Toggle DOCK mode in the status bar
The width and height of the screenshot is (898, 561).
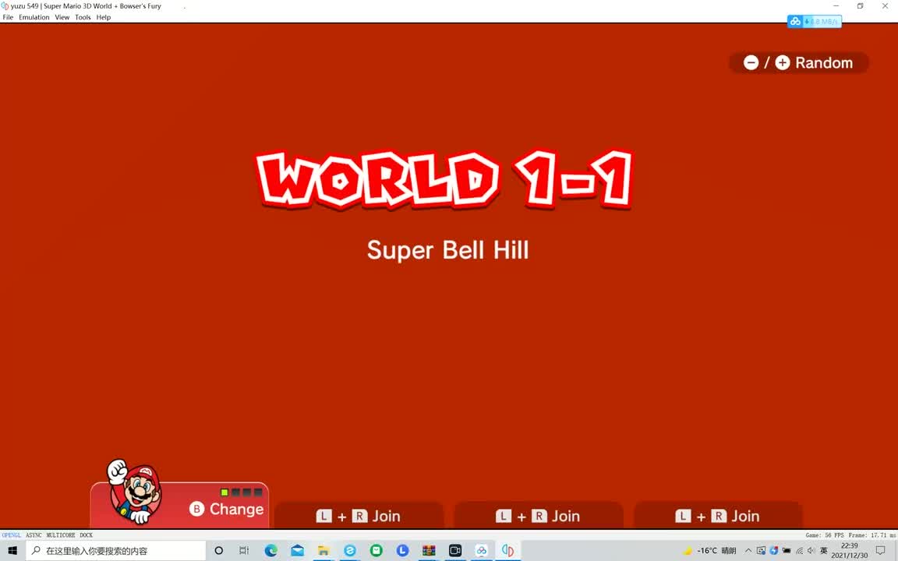tap(87, 535)
